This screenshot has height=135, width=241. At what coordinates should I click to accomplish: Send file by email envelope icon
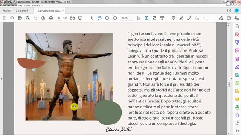pos(229,18)
